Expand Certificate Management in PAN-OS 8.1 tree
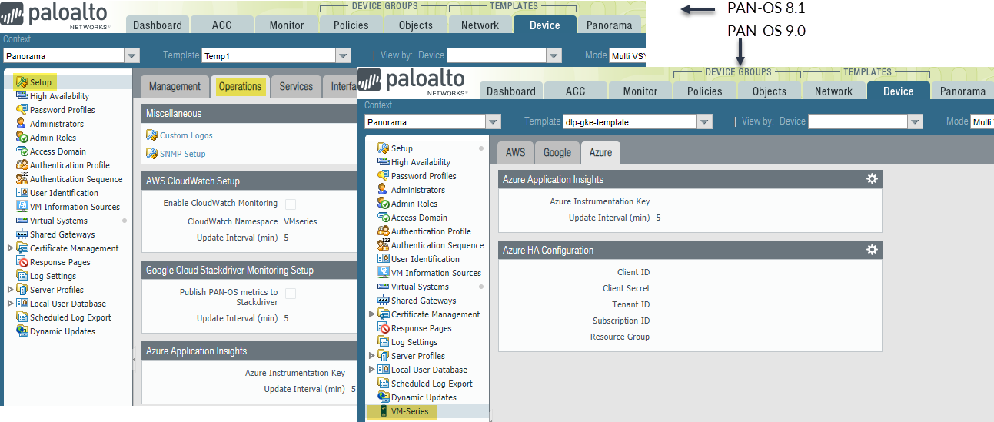The height and width of the screenshot is (422, 994). click(10, 248)
